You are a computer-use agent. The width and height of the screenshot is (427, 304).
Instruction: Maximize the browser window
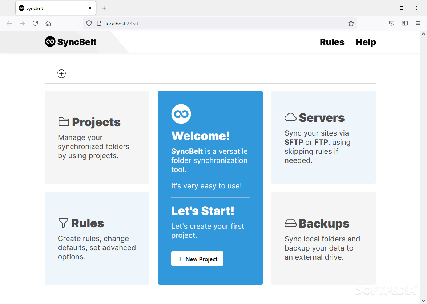pyautogui.click(x=402, y=8)
